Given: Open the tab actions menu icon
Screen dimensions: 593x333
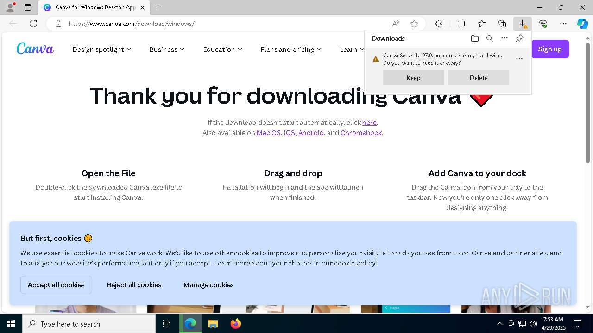Looking at the screenshot, I should (28, 7).
